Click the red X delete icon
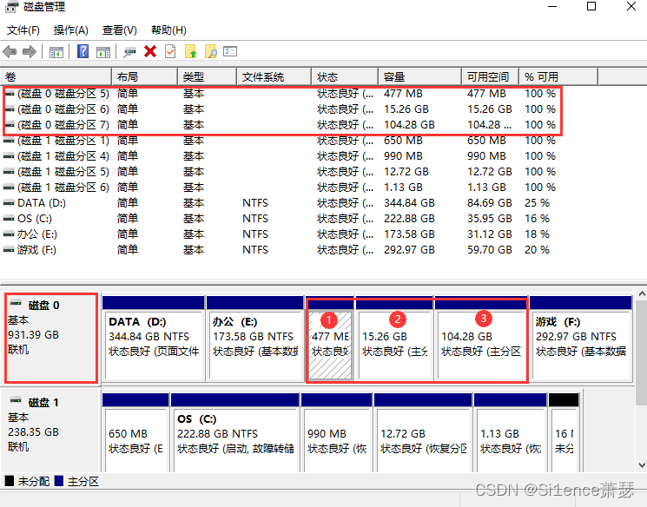647x507 pixels. 150,51
